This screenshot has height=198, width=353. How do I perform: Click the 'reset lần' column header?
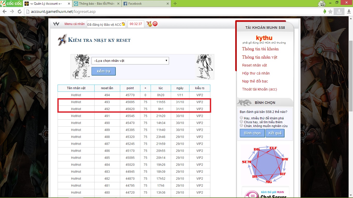[x=107, y=88]
